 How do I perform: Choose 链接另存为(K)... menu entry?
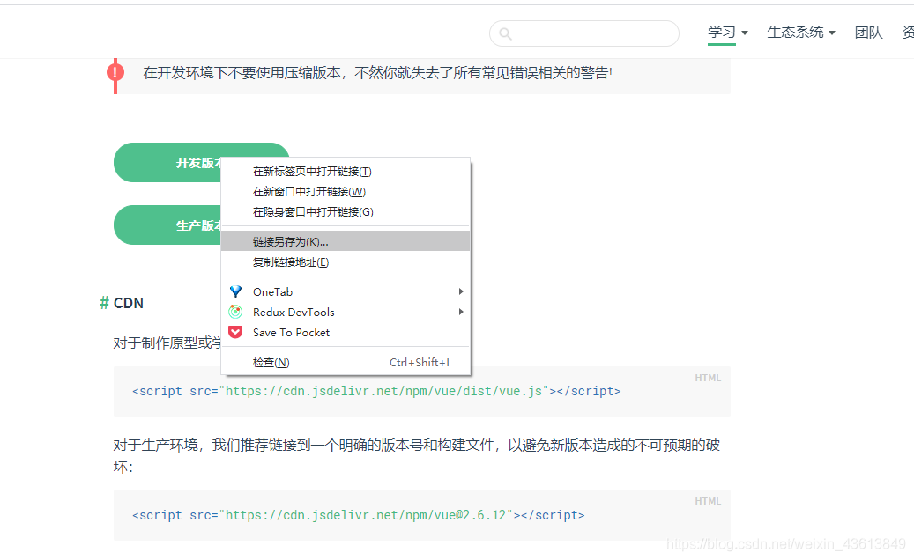[x=346, y=241]
